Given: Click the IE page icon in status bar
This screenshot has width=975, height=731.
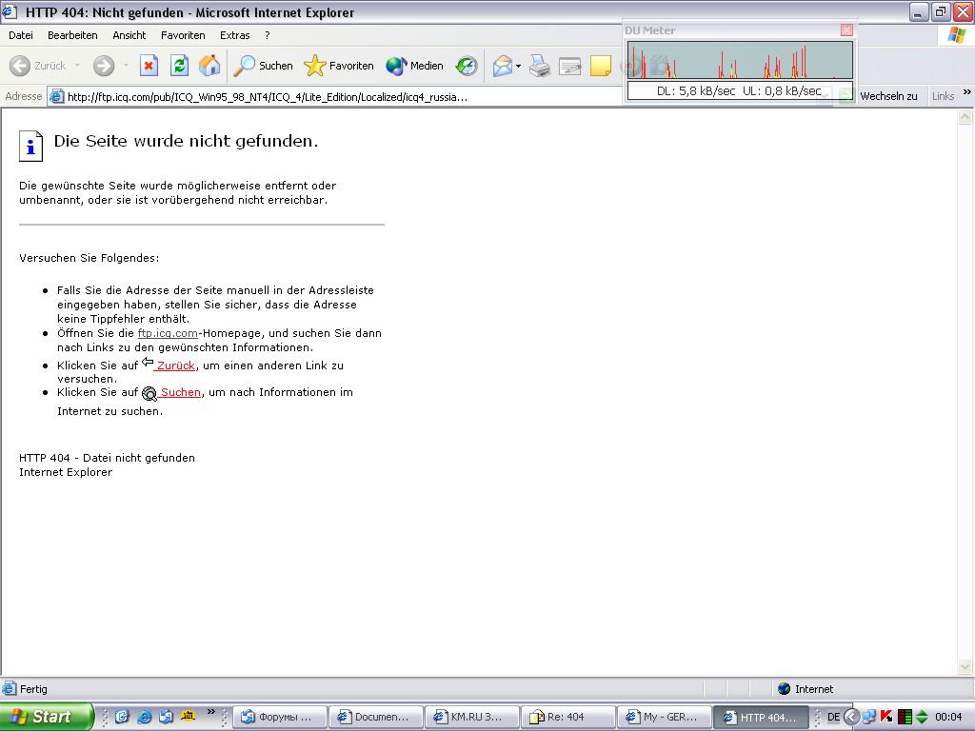Looking at the screenshot, I should [10, 689].
